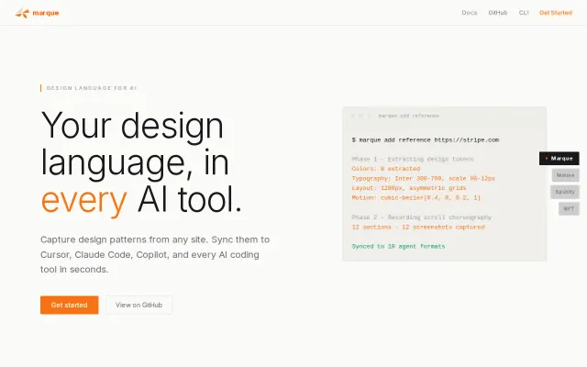
Task: Select the NYT reference tab
Action: click(569, 208)
